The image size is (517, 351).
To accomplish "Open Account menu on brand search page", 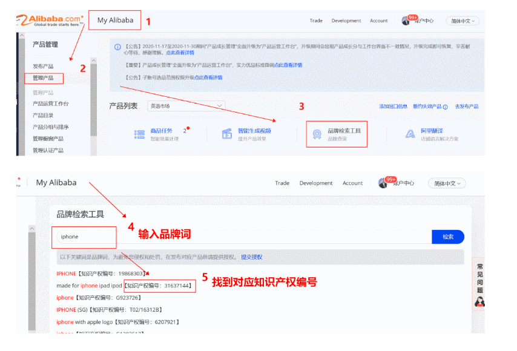I will pos(352,183).
